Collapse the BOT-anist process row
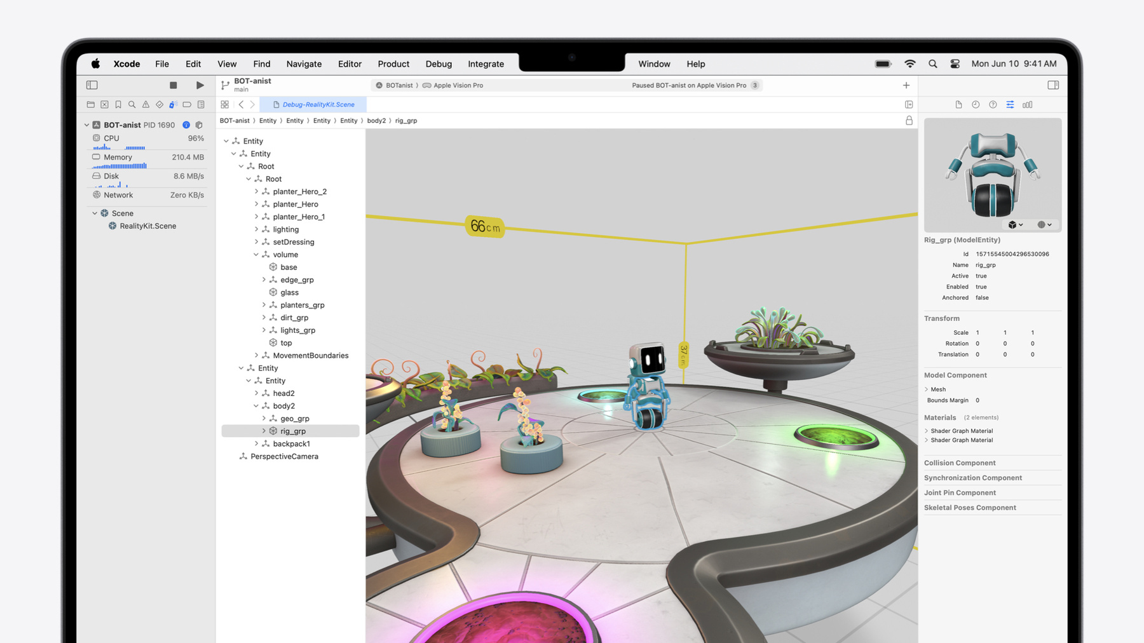1144x643 pixels. [87, 125]
